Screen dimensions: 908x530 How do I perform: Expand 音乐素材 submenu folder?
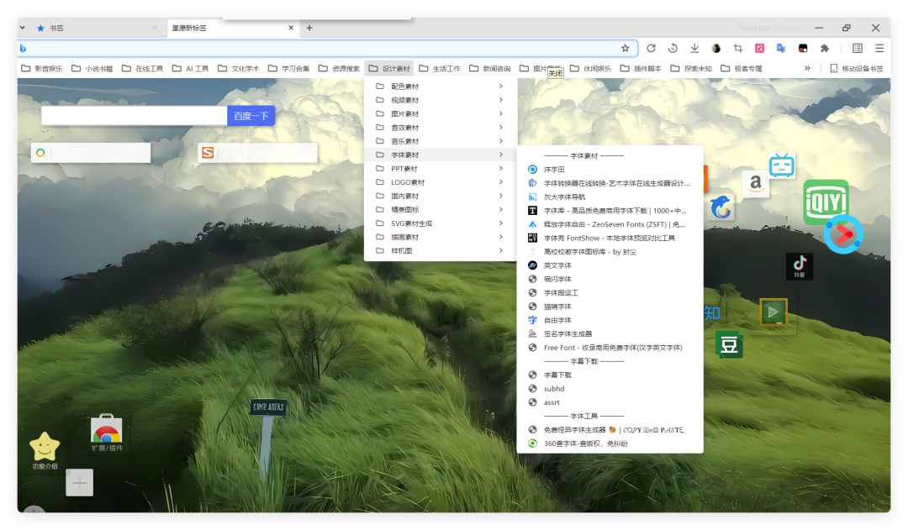438,141
